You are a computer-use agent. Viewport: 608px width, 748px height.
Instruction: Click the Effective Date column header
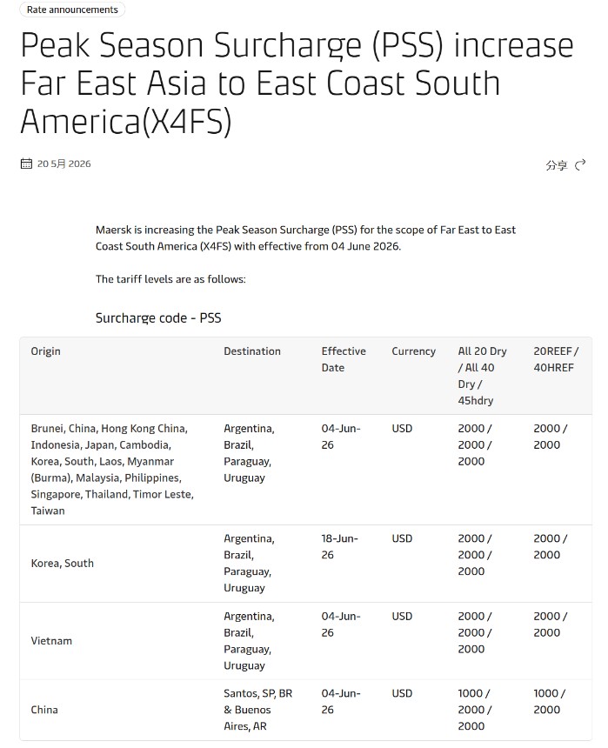tap(344, 359)
